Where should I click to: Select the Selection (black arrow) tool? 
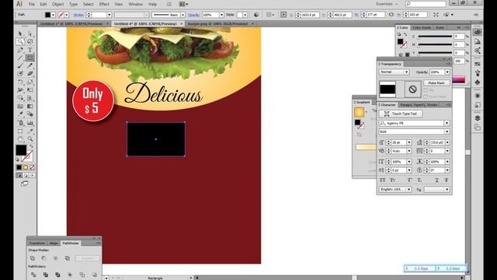click(20, 33)
